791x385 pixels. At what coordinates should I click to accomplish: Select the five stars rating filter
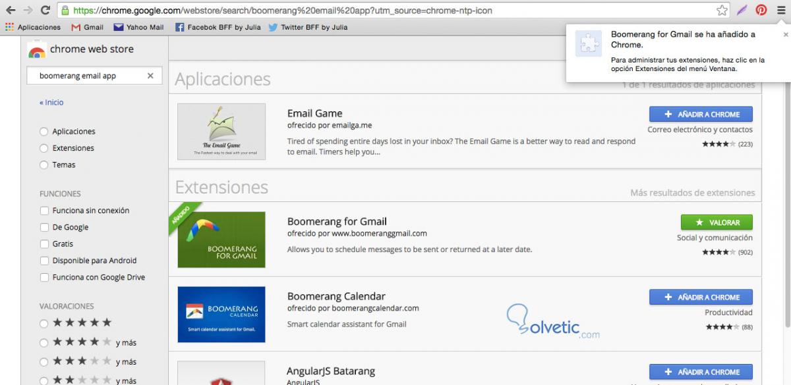click(x=44, y=323)
